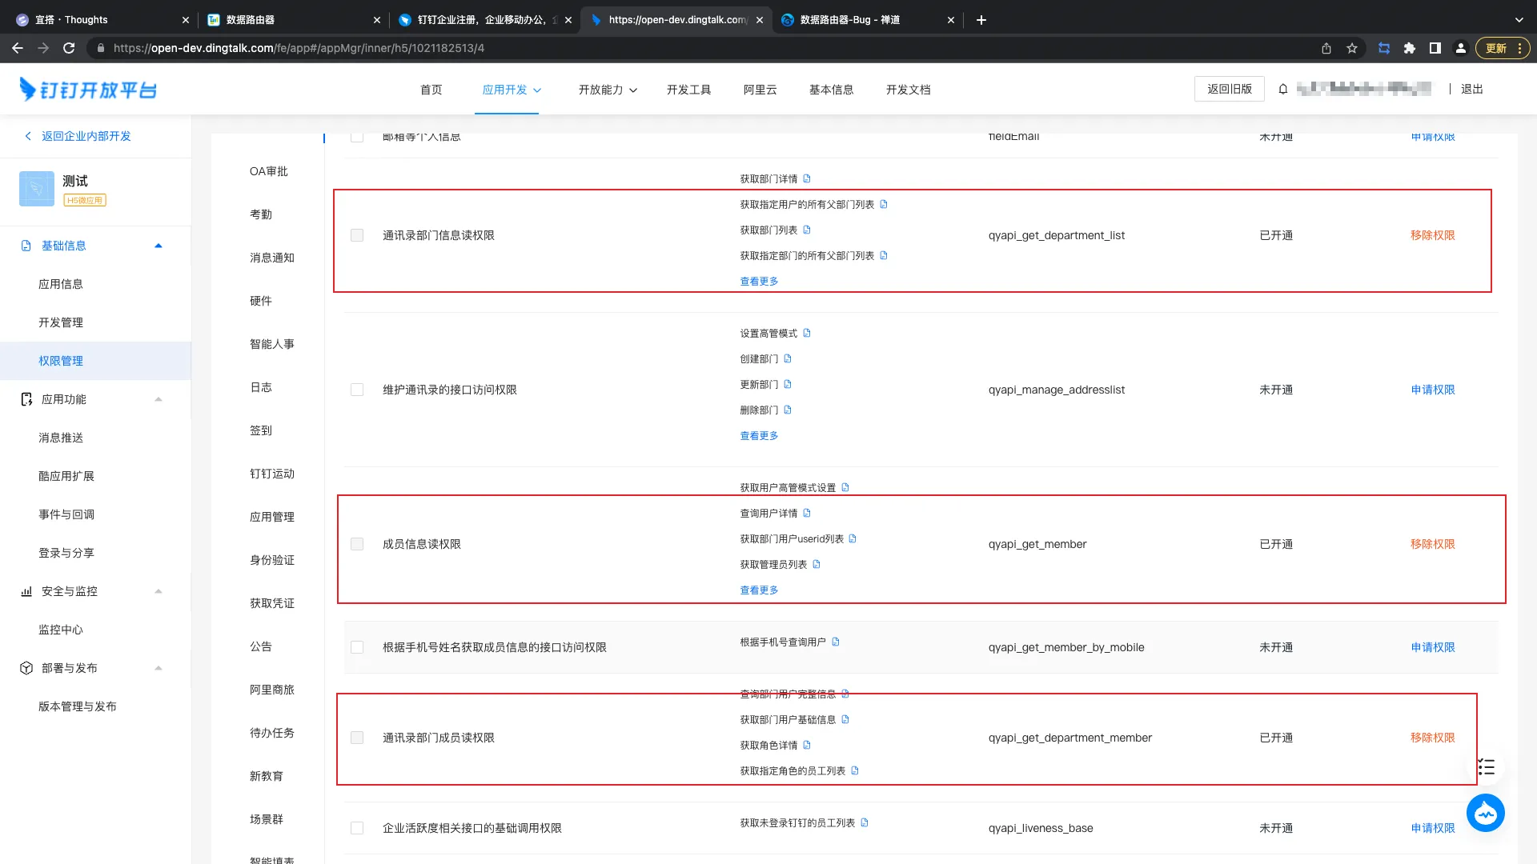Open doc icon beside 创建部门
Viewport: 1537px width, 864px height.
point(788,359)
